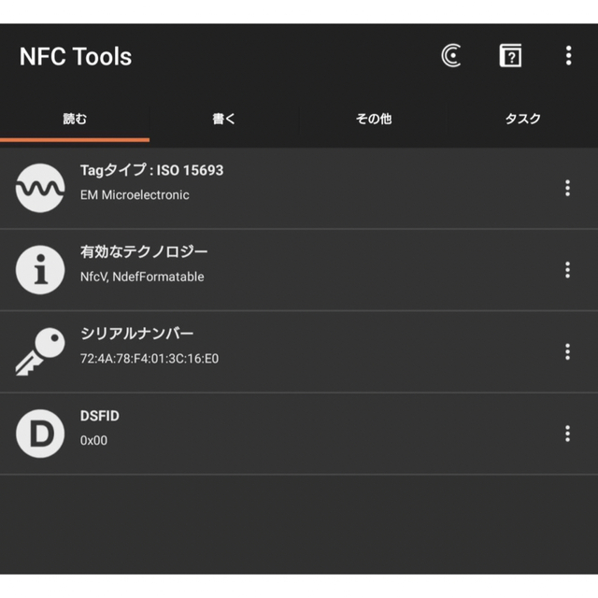Screen dimensions: 598x598
Task: Open options menu for シリアルナンバー row
Action: click(567, 351)
